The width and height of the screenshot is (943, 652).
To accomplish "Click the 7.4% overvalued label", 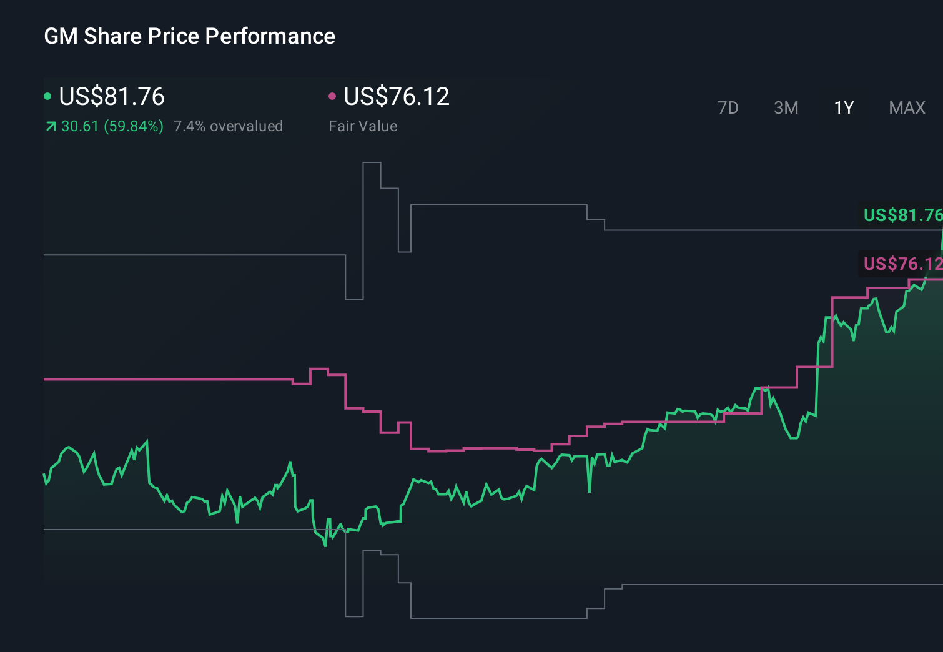I will click(229, 126).
